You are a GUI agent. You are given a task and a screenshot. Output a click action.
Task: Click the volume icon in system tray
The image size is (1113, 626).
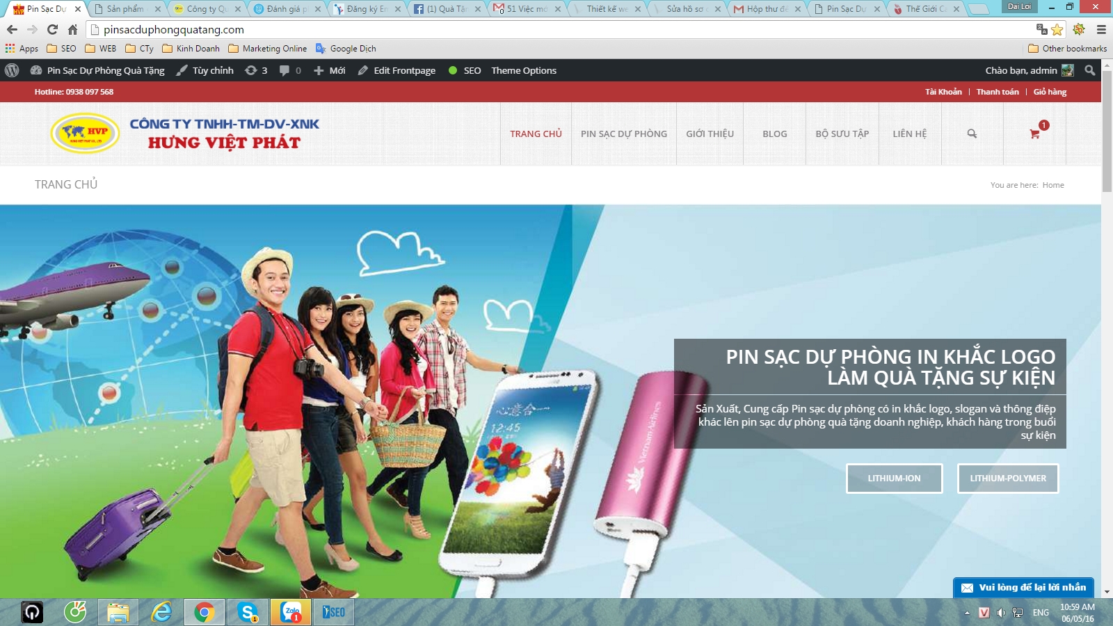click(x=1000, y=612)
